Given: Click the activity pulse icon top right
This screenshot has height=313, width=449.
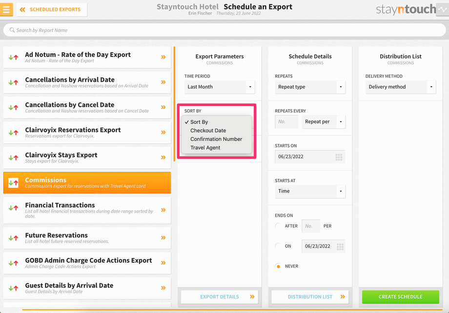Looking at the screenshot, I should click(443, 9).
